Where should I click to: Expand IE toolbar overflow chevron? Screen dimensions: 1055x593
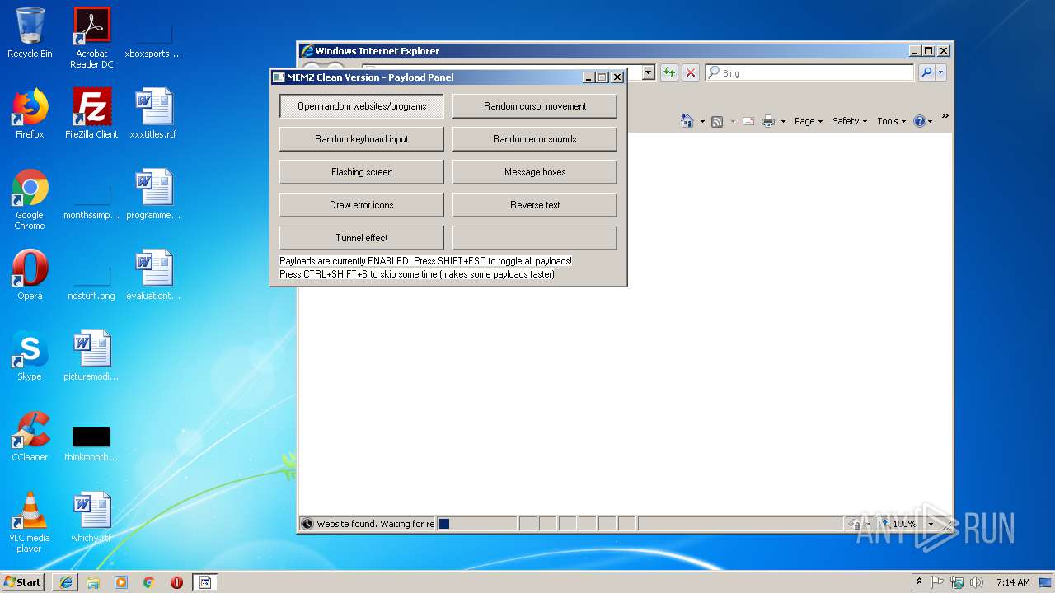pyautogui.click(x=945, y=116)
